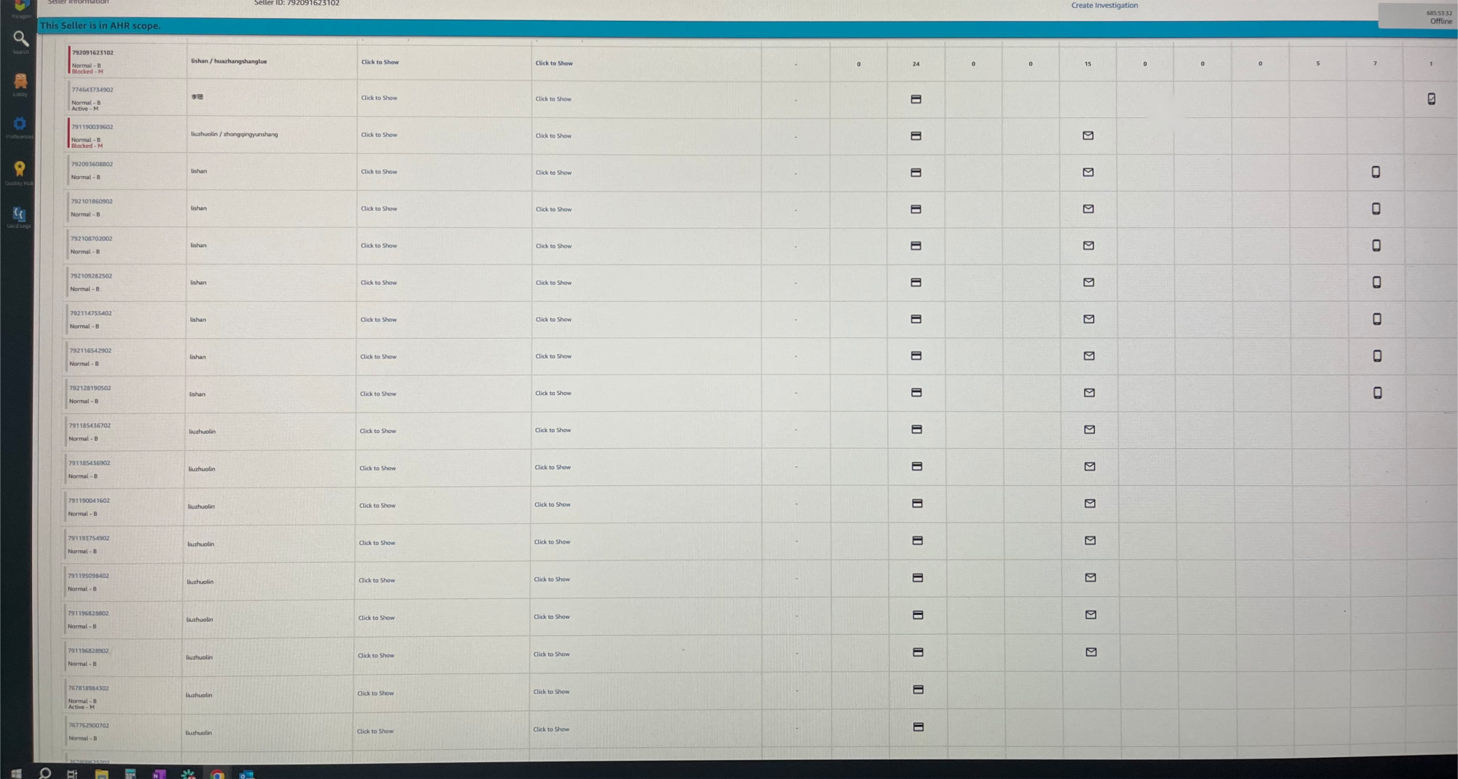This screenshot has width=1458, height=779.
Task: Select seller ID 791185436902
Action: pos(90,463)
